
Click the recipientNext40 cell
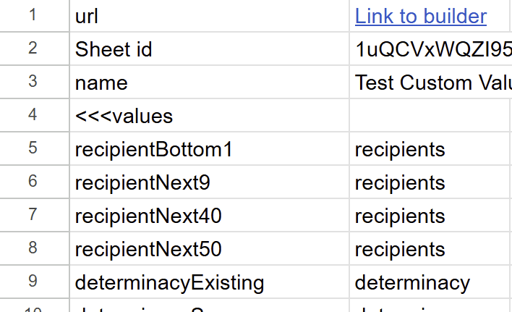click(x=209, y=215)
